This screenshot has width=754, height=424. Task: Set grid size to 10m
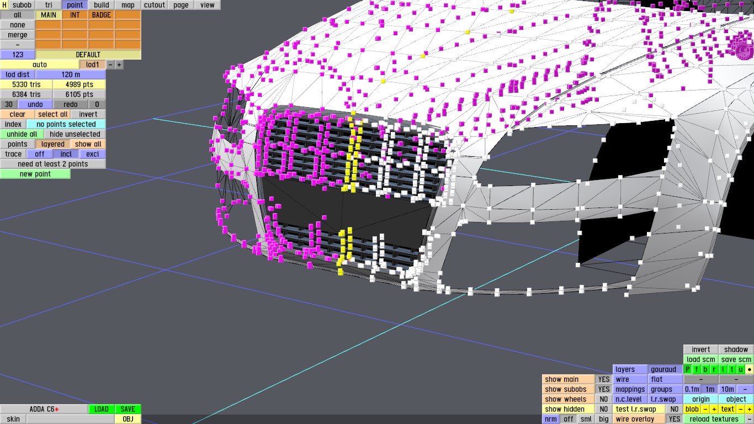point(728,389)
